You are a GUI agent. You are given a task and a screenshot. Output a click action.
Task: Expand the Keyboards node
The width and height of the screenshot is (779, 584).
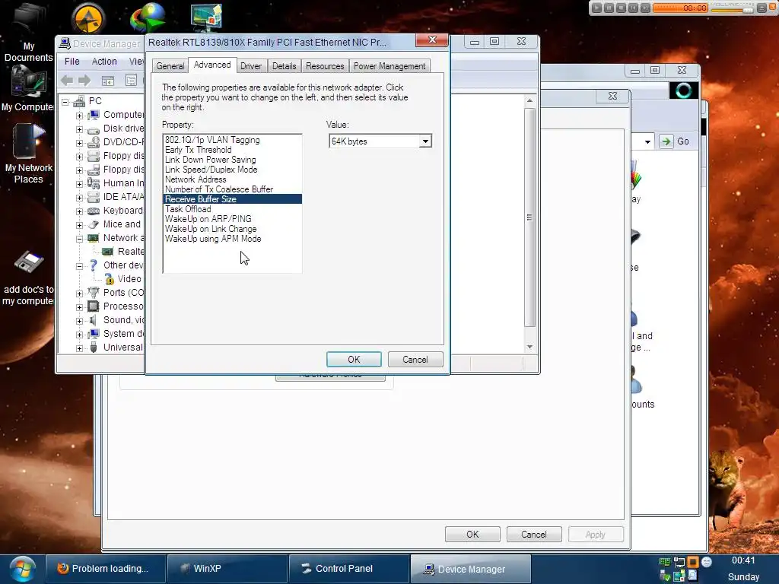point(79,211)
